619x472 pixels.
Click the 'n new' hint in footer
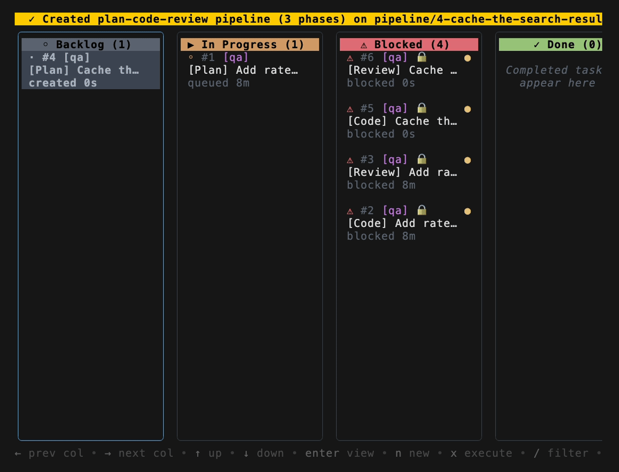coord(412,453)
